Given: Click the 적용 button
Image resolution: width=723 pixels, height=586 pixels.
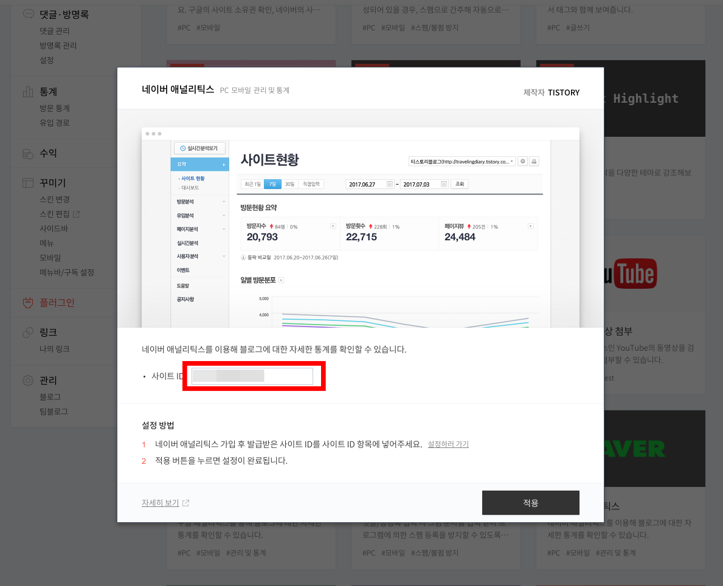Looking at the screenshot, I should click(x=531, y=503).
